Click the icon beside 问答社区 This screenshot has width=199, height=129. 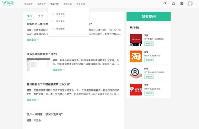[53, 14]
